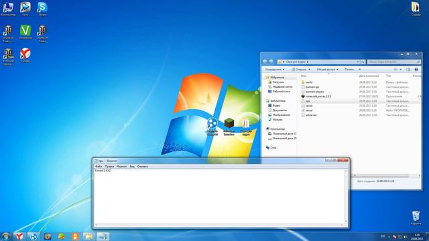The width and height of the screenshot is (429, 241).
Task: Open the dropdown arrow next to Открыть
Action: (x=309, y=70)
